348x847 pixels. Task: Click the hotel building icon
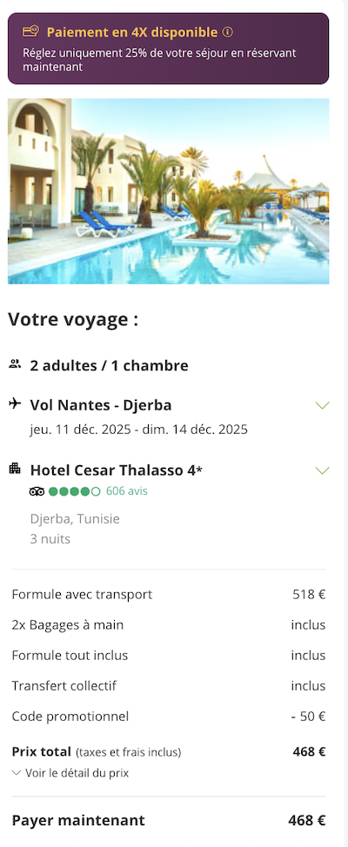(15, 469)
